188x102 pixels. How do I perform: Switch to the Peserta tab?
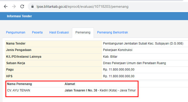pyautogui.click(x=37, y=32)
